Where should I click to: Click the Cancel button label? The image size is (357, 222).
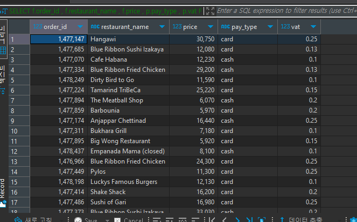[134, 220]
